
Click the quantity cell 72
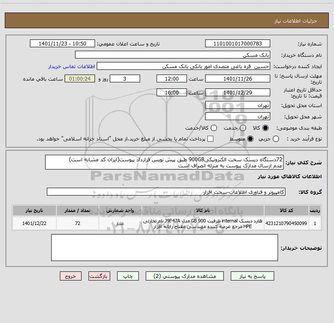(78, 223)
